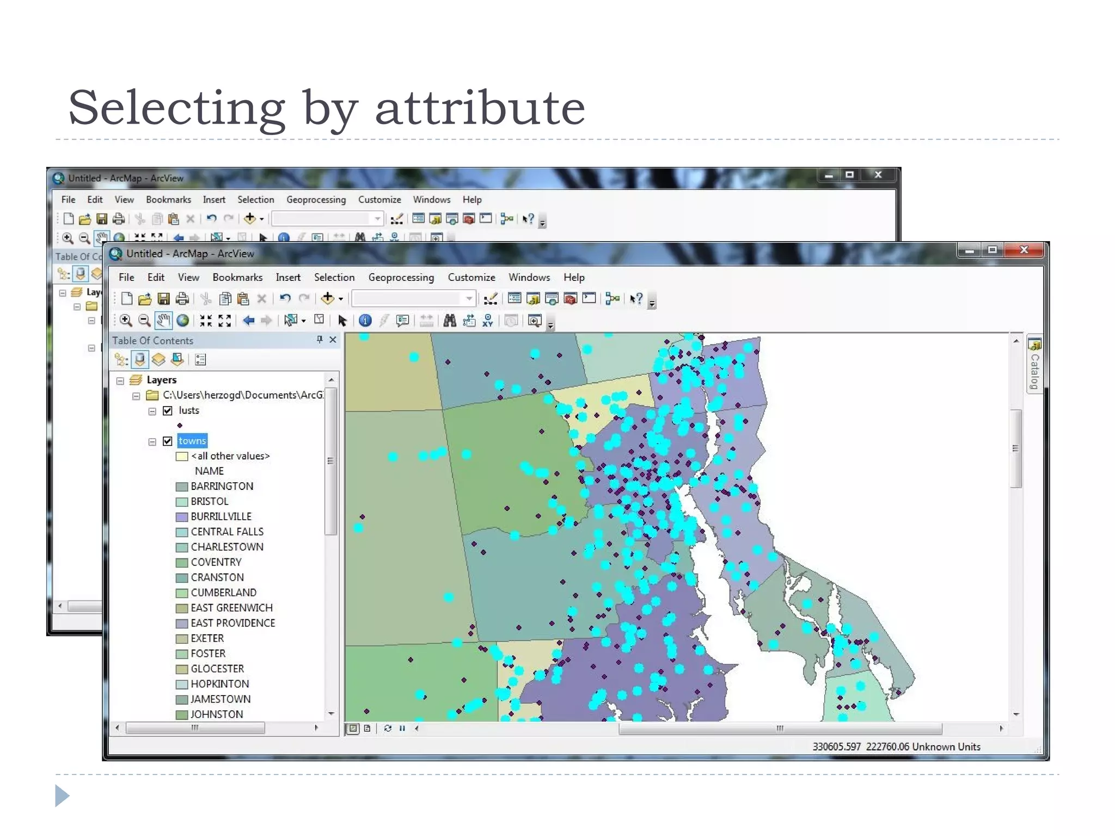Click the Save map icon
Viewport: 1115px width, 836px height.
[x=163, y=299]
